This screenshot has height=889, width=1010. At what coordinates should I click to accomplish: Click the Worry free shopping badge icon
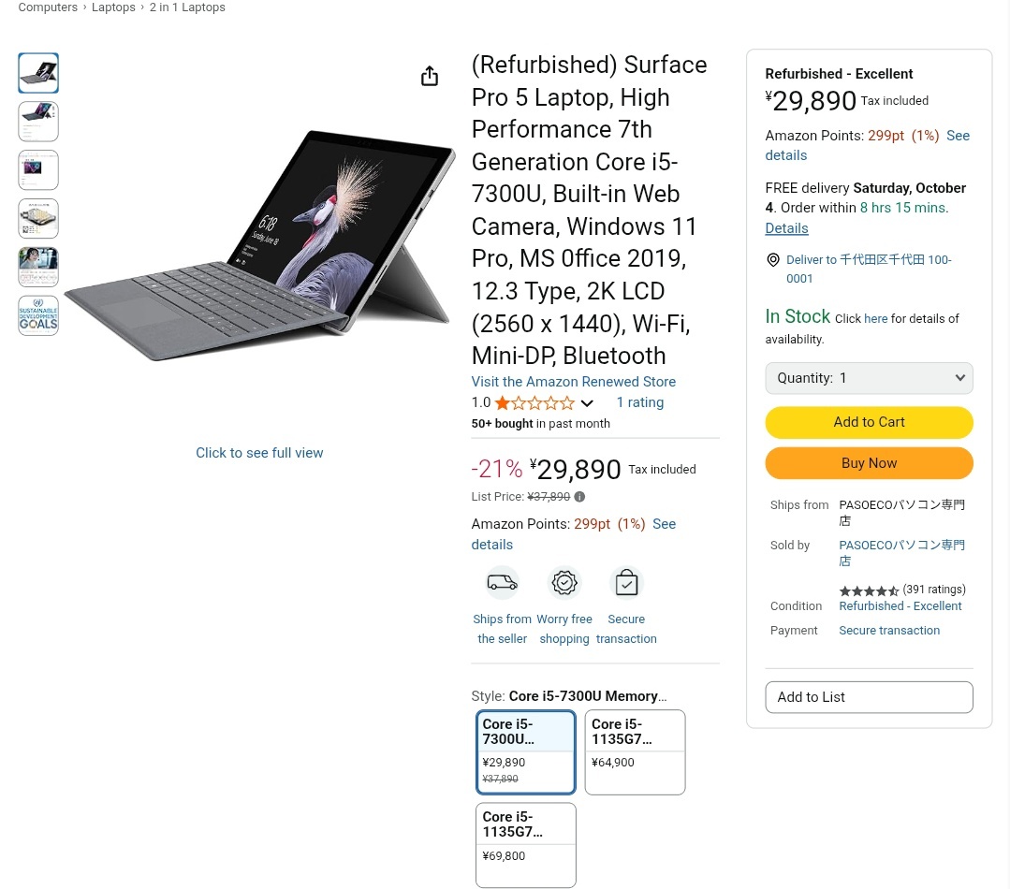tap(564, 583)
